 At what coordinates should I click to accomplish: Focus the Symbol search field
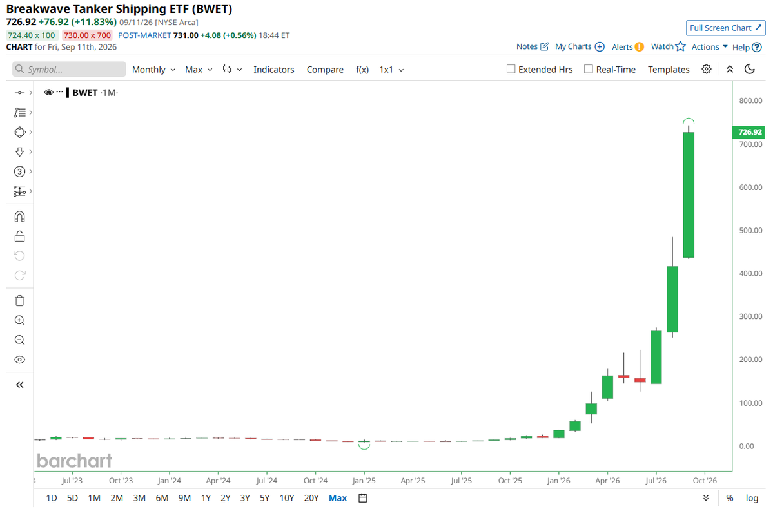tap(69, 69)
